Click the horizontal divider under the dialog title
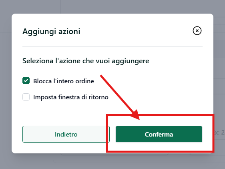The height and width of the screenshot is (169, 225). click(x=112, y=46)
